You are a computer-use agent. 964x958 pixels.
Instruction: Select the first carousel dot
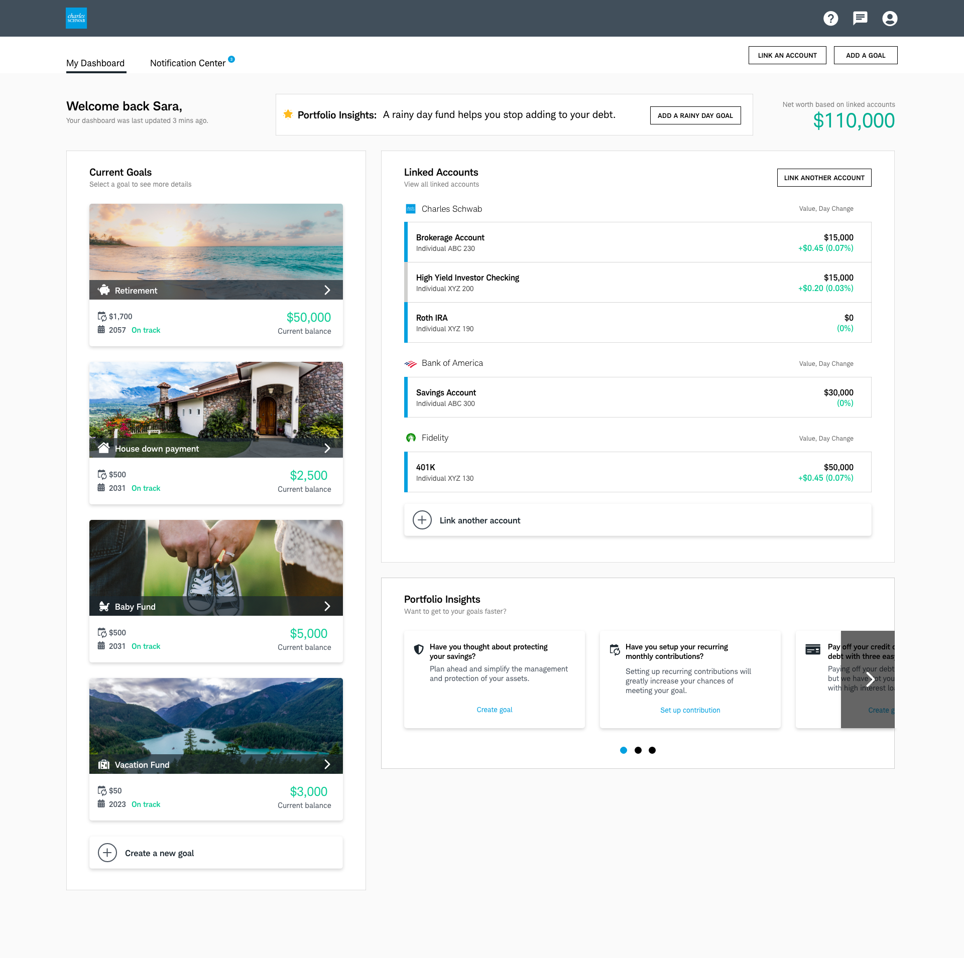click(624, 750)
